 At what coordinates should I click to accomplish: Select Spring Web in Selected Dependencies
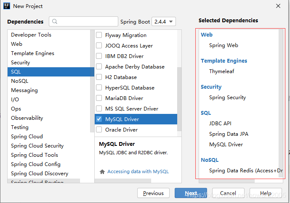pyautogui.click(x=223, y=45)
